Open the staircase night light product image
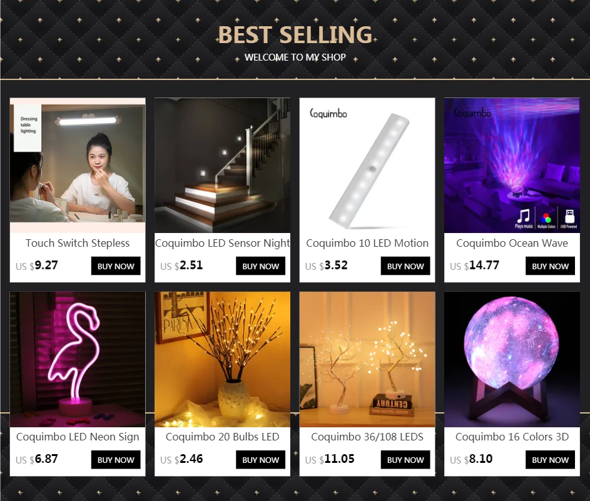This screenshot has width=590, height=501. [x=222, y=166]
